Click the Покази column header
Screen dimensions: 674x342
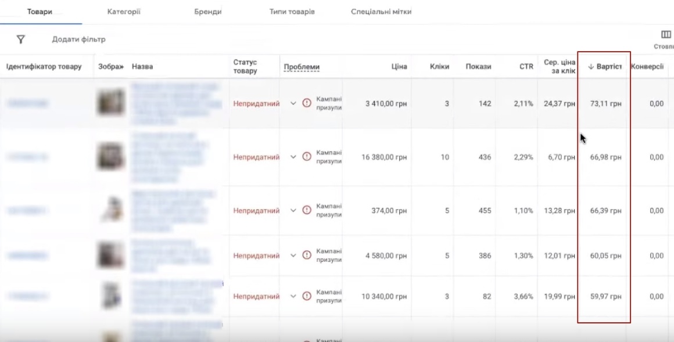click(x=478, y=67)
